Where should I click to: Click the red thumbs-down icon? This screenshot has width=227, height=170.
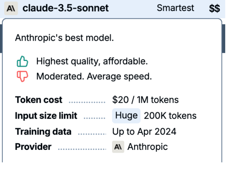point(22,76)
